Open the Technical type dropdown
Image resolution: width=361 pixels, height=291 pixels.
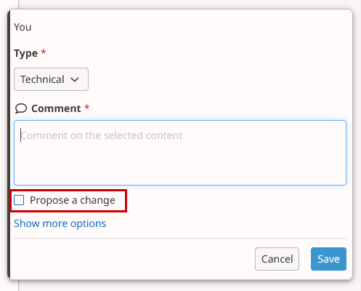click(51, 79)
